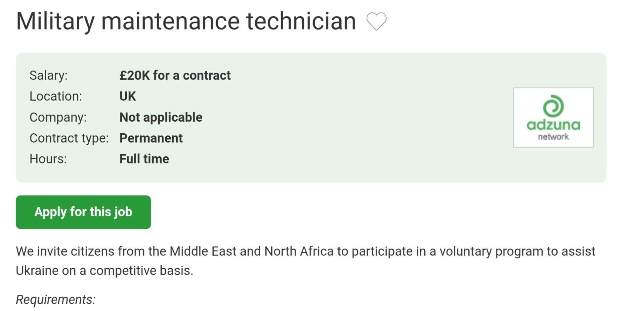
Task: Click the Requirements heading
Action: point(56,300)
